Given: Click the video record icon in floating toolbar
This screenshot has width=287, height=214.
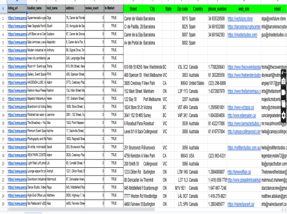Looking at the screenshot, I should 284,92.
